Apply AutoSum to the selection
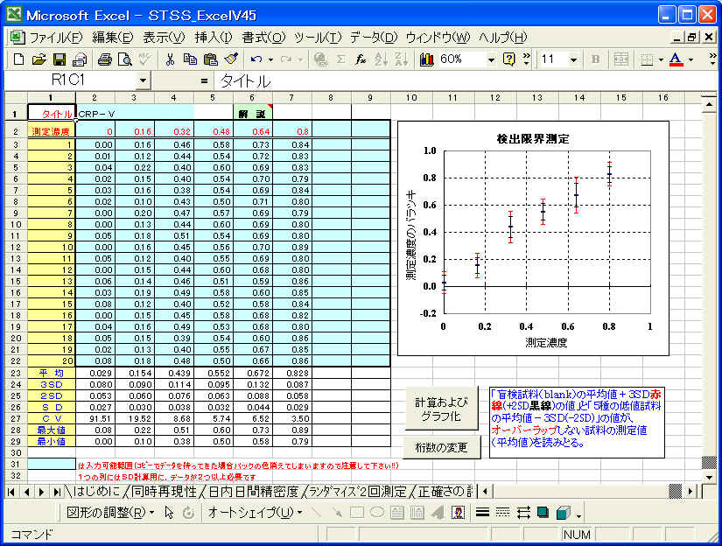Image resolution: width=722 pixels, height=546 pixels. 340,59
